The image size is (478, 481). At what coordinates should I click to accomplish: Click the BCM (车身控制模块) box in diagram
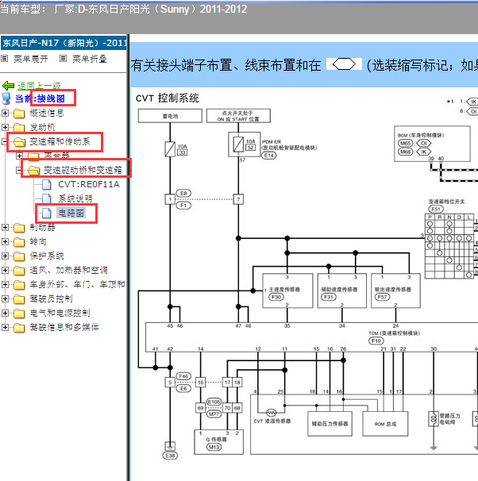pos(432,144)
